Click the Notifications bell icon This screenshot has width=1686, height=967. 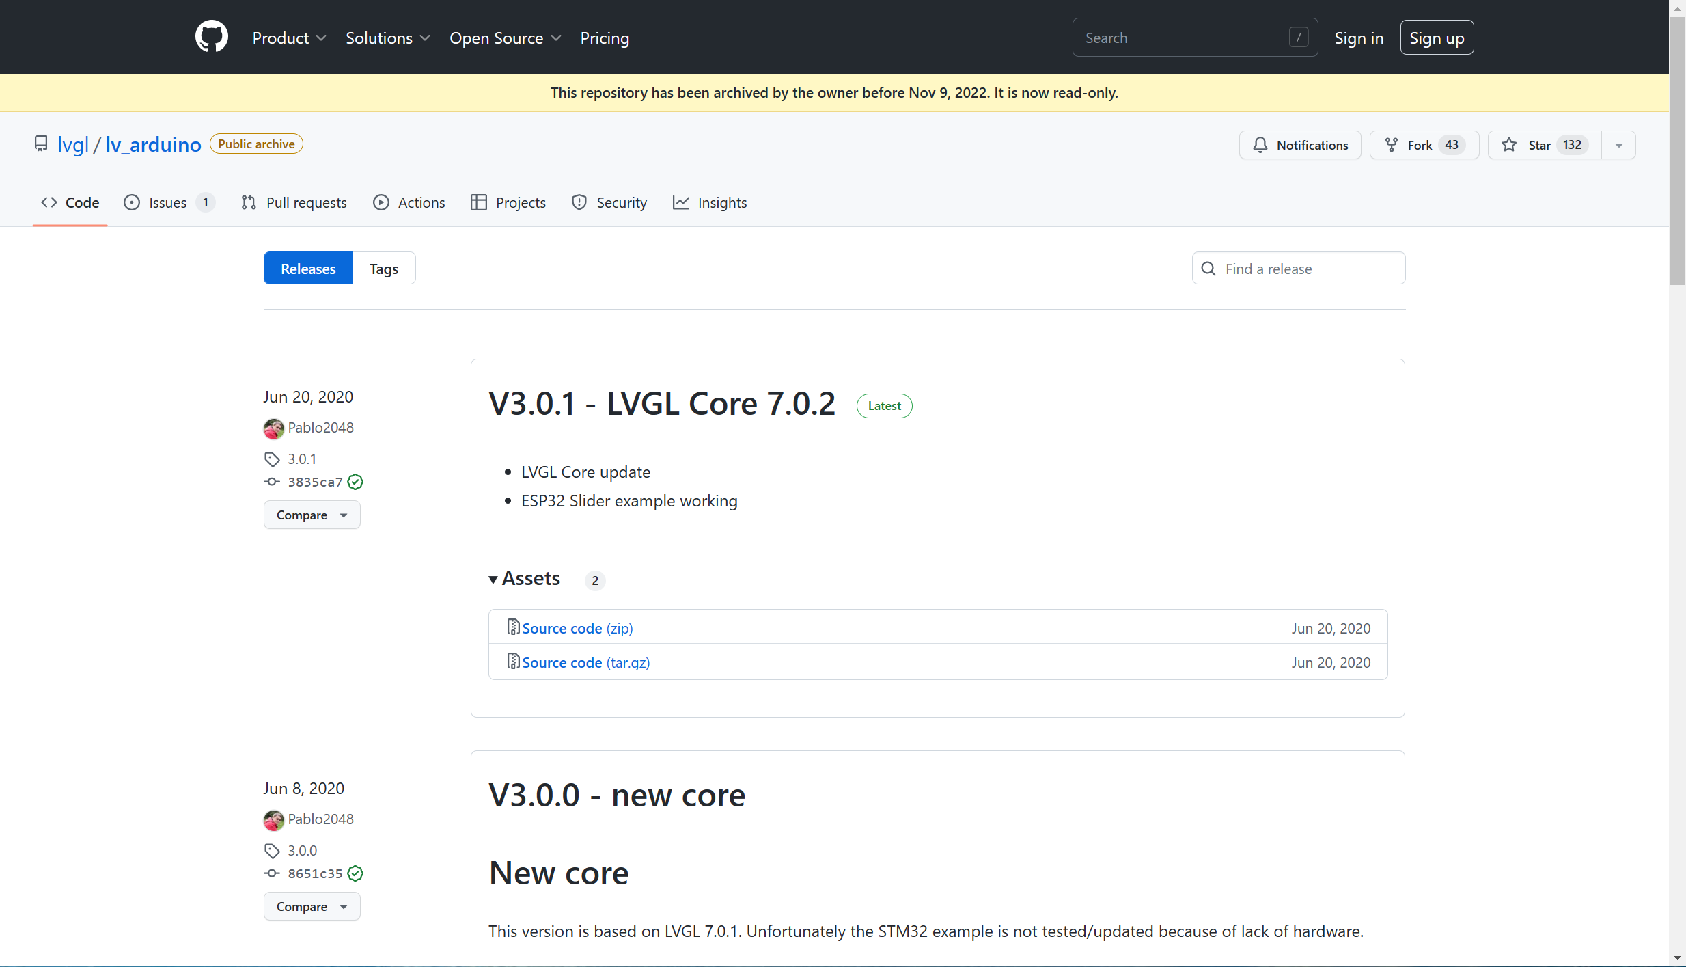[x=1261, y=144]
